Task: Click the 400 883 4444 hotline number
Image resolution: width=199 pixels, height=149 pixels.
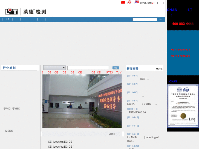Action: 183,24
